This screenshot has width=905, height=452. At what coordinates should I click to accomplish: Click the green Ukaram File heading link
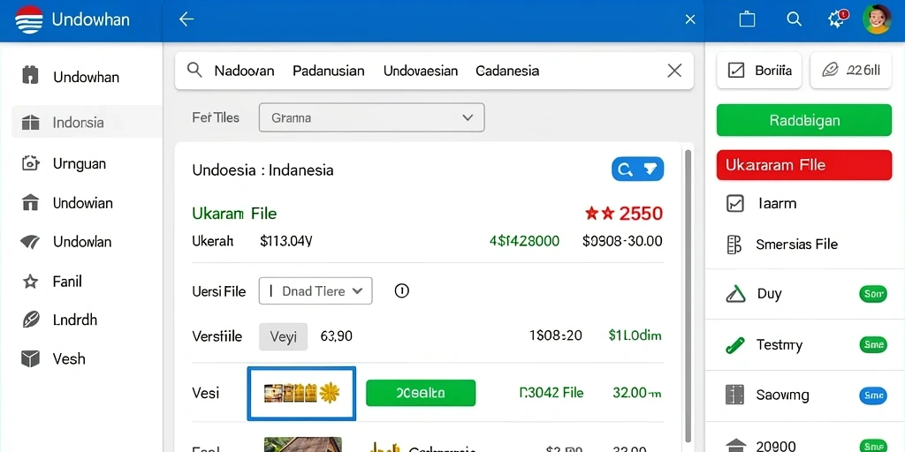[x=234, y=214]
